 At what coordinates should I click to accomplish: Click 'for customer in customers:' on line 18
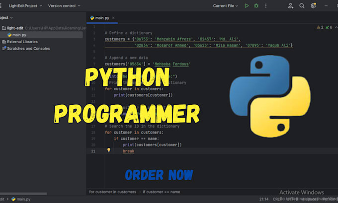coord(134,133)
